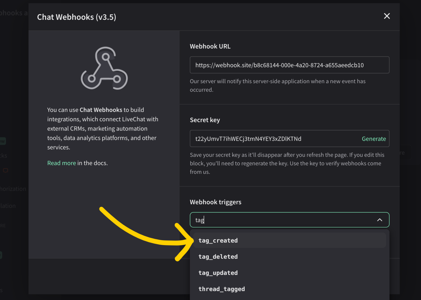Open the Read more docs link

(x=61, y=163)
